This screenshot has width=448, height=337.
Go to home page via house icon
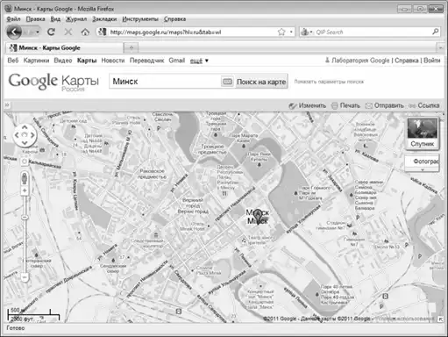pos(85,32)
